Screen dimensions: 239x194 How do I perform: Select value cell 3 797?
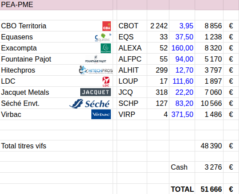click(209, 70)
